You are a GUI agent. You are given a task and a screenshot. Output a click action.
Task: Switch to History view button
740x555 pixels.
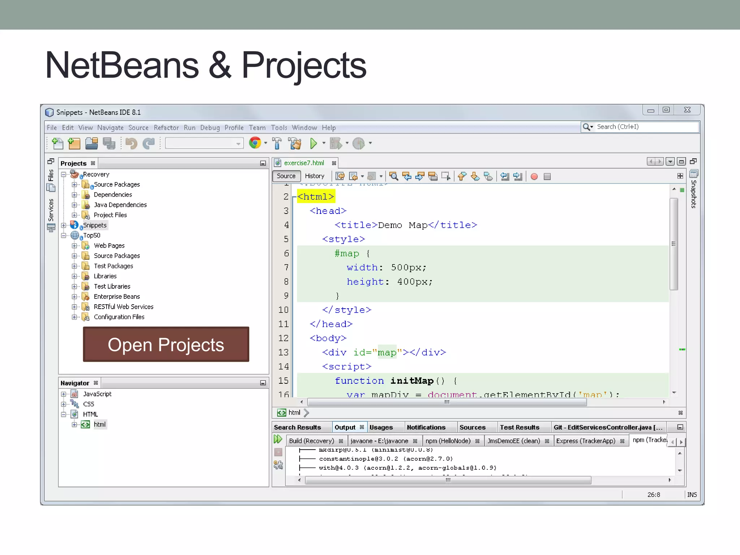[314, 176]
